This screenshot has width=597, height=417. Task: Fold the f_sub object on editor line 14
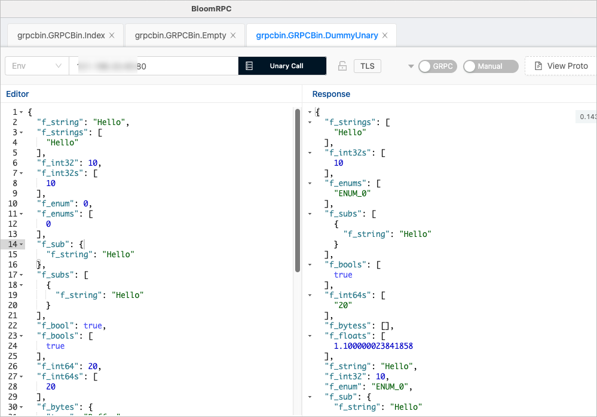click(22, 244)
